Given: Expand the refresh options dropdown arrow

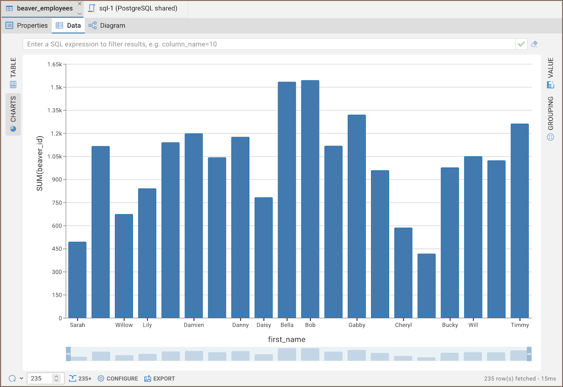Looking at the screenshot, I should (x=22, y=378).
